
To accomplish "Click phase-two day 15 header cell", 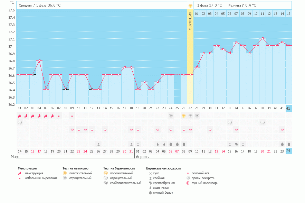I will pyautogui.click(x=289, y=13).
